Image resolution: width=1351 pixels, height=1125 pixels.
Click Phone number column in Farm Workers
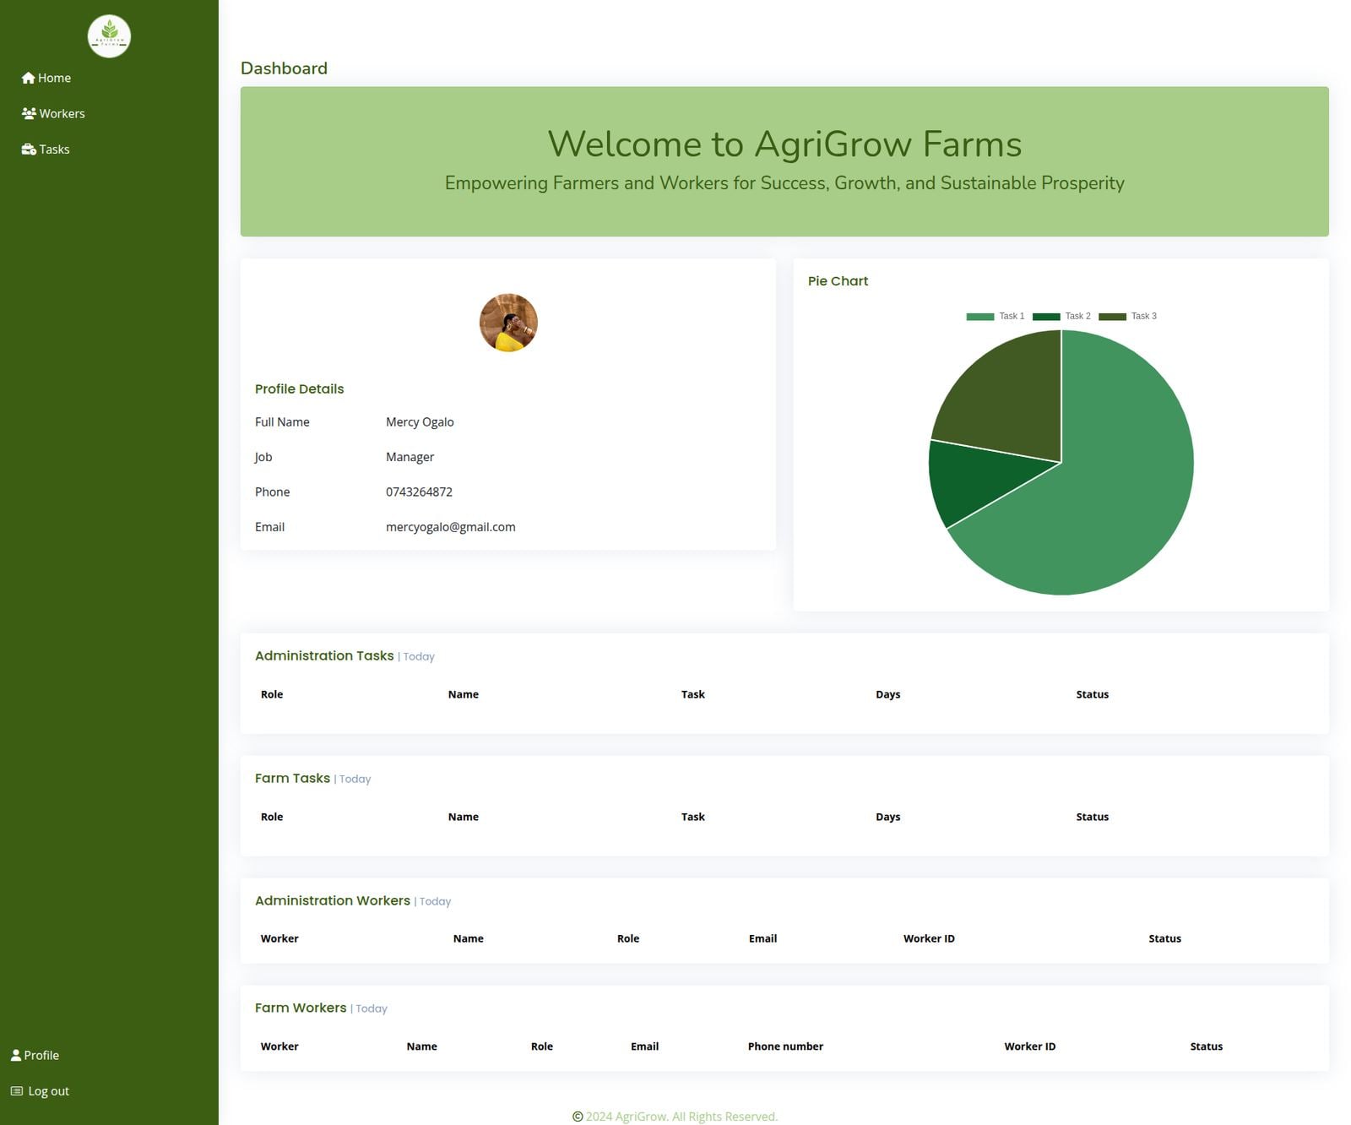pos(785,1046)
